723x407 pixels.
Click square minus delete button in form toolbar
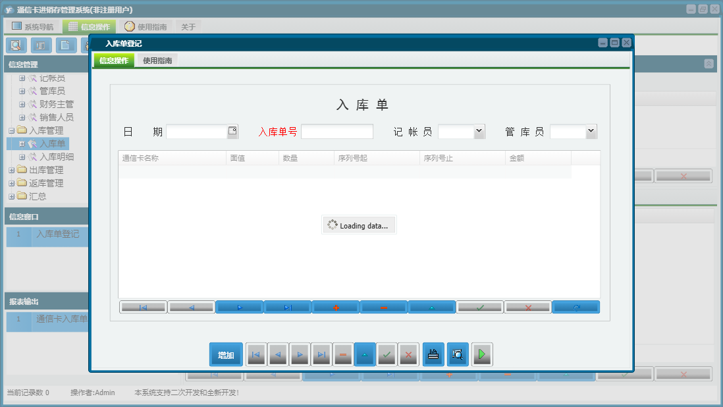pyautogui.click(x=343, y=354)
